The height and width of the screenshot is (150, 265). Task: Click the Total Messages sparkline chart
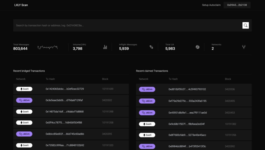pos(47,47)
